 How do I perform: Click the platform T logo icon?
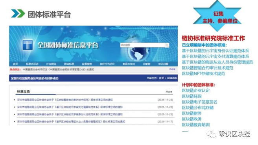pyautogui.click(x=27, y=45)
